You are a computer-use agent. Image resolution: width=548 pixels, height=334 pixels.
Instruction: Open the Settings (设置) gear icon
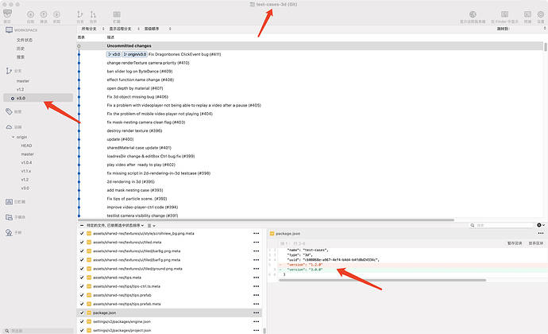coord(541,14)
